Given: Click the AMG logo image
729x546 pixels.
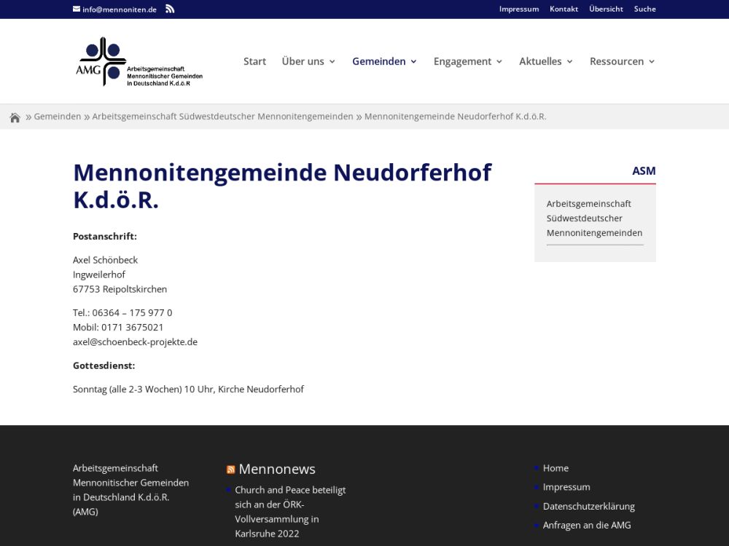Looking at the screenshot, I should [x=140, y=62].
